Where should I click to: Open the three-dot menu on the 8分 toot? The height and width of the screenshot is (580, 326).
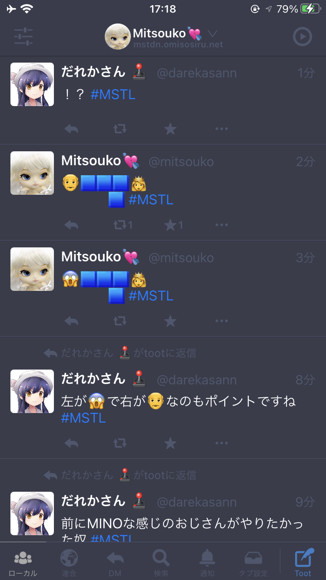[x=222, y=443]
